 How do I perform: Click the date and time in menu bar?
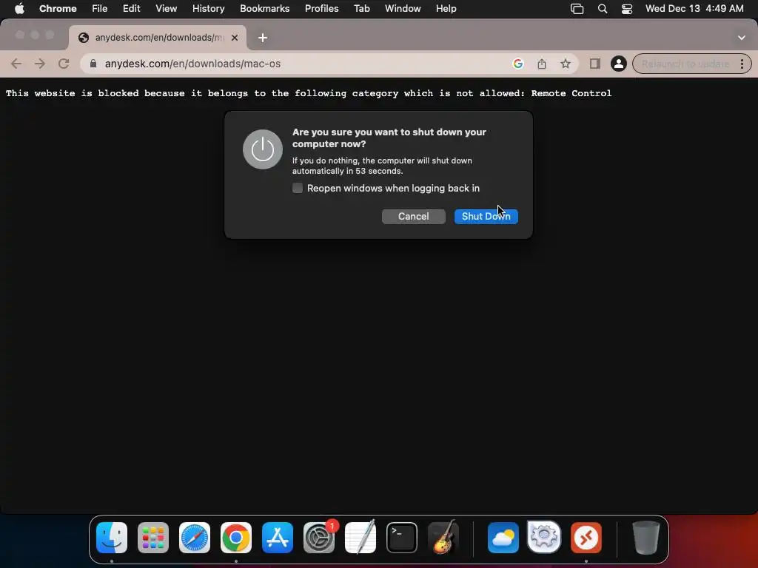coord(694,9)
